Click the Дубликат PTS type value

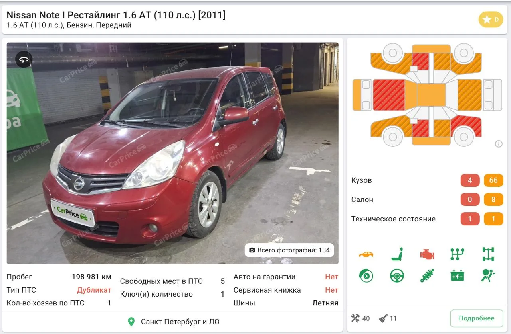(94, 290)
